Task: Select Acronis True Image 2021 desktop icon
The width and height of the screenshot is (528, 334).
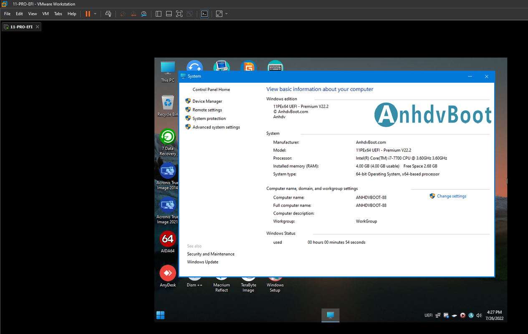Action: pyautogui.click(x=168, y=211)
